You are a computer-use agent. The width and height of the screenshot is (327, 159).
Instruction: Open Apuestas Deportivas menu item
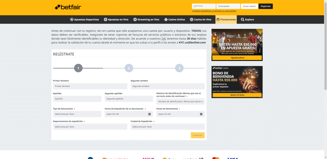coord(84,19)
